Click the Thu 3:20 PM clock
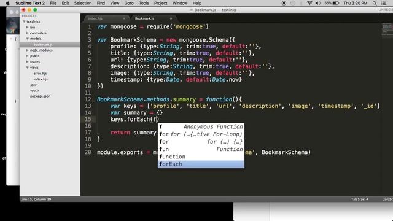 [x=356, y=3]
